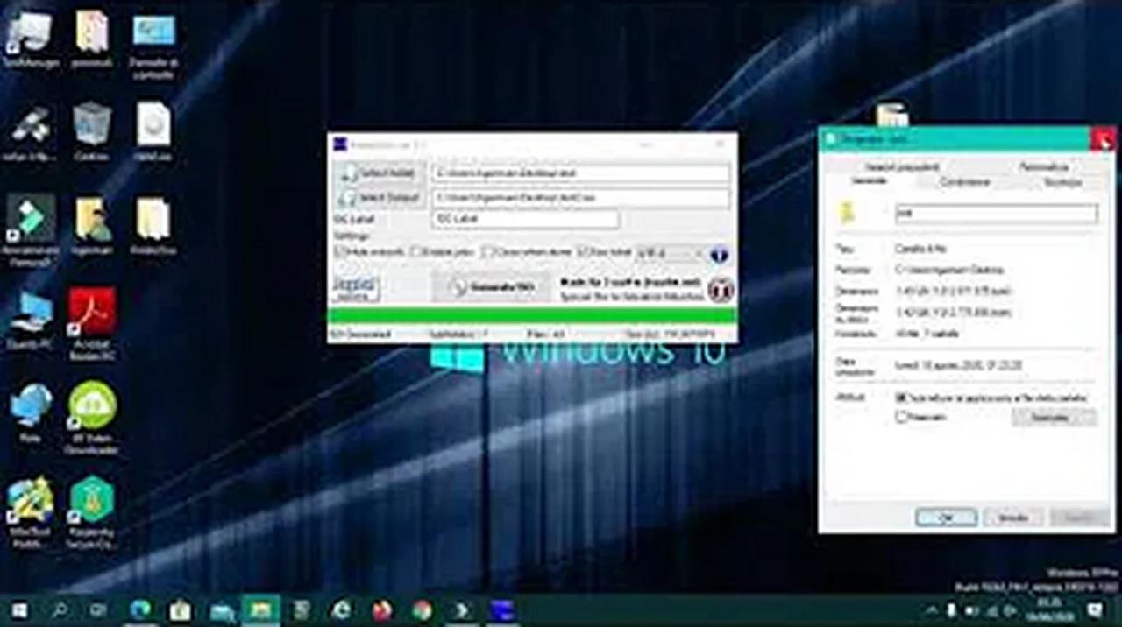Click the round logo icon beside credits text
This screenshot has height=627, width=1122.
(x=720, y=288)
